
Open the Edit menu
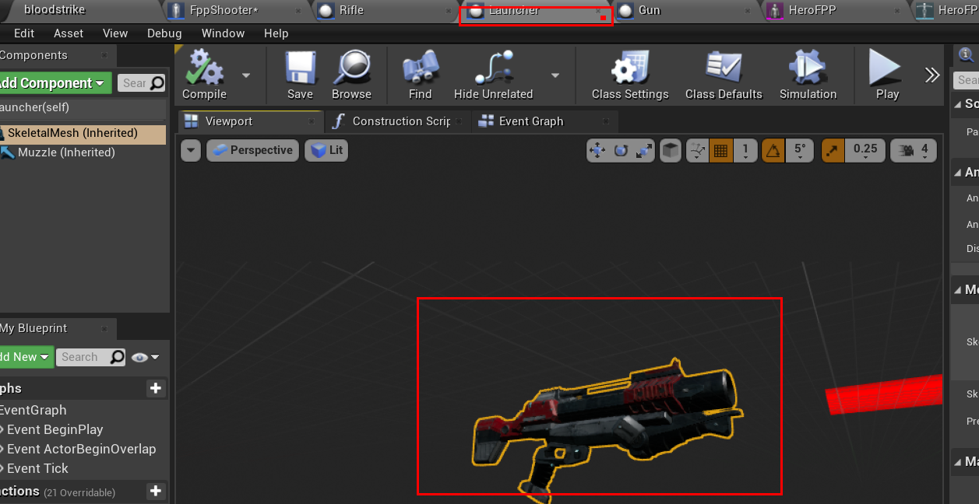24,33
